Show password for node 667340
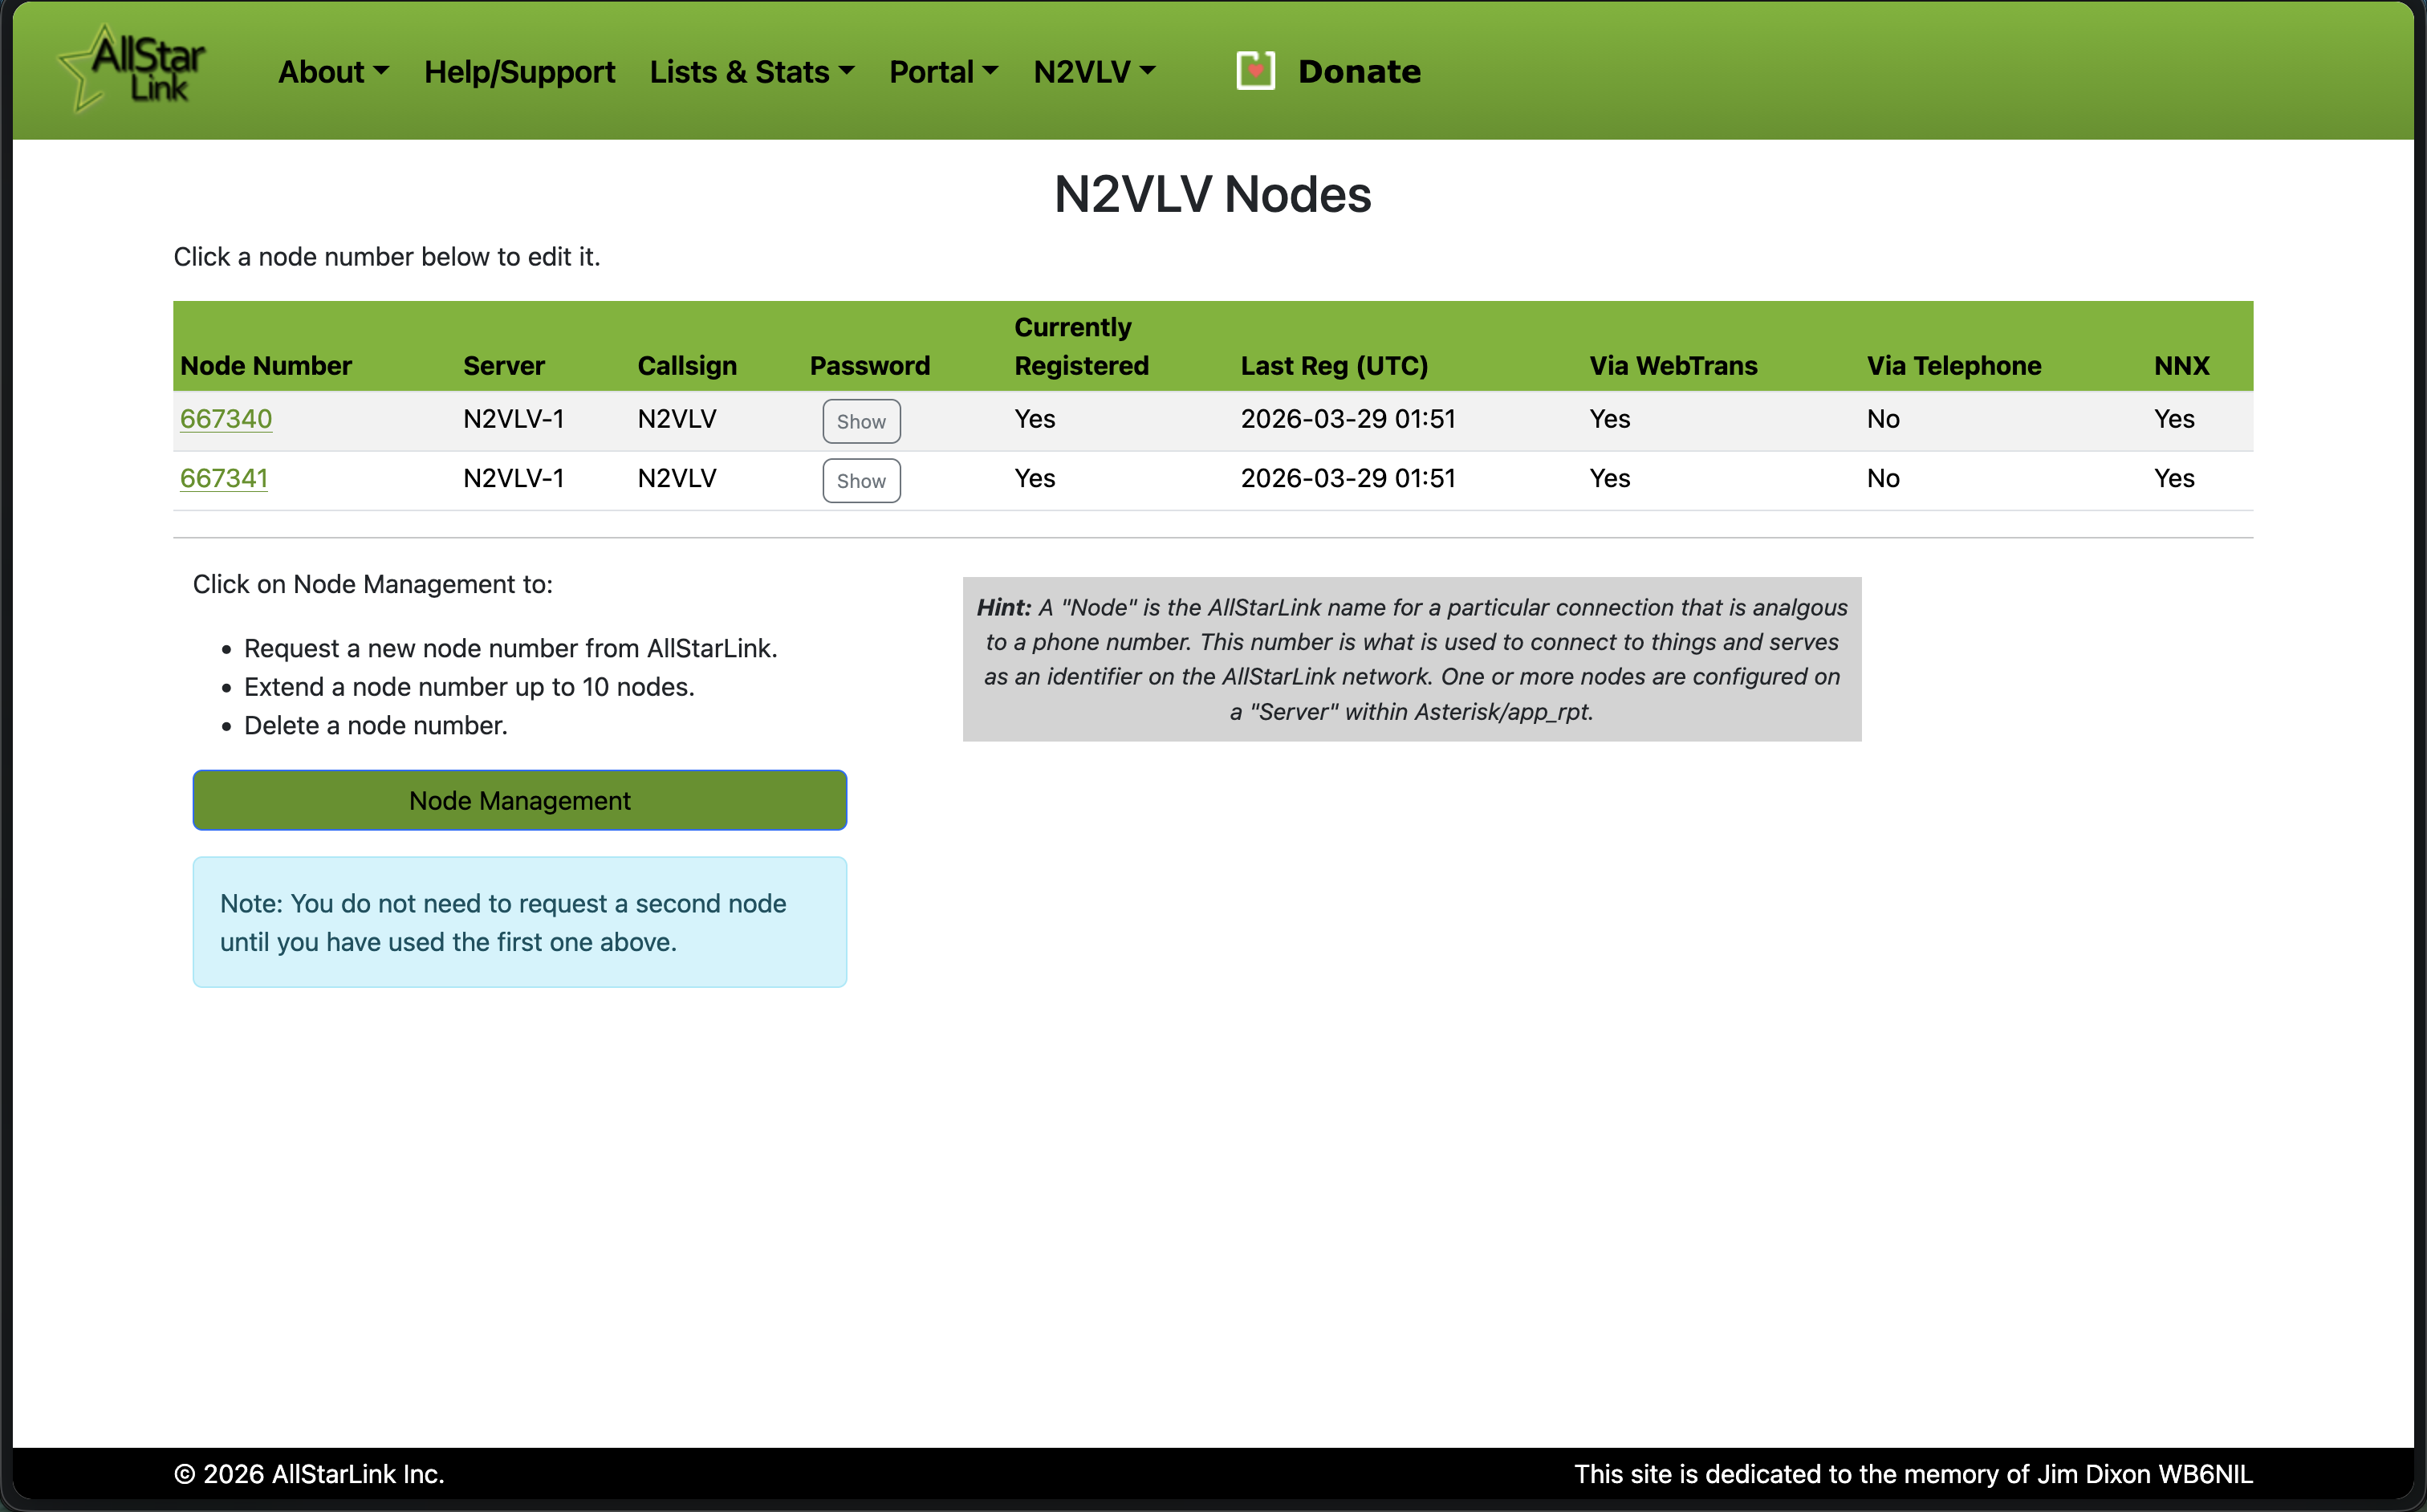Screen dimensions: 2427x1512 pyautogui.click(x=860, y=421)
